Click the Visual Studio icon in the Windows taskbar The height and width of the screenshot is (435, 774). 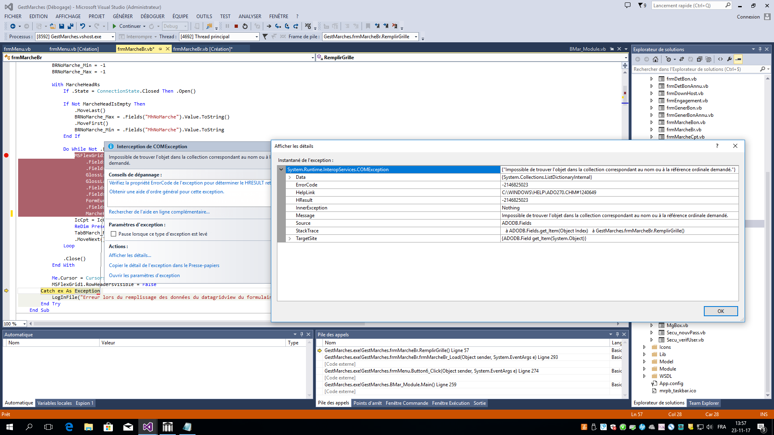pyautogui.click(x=148, y=427)
